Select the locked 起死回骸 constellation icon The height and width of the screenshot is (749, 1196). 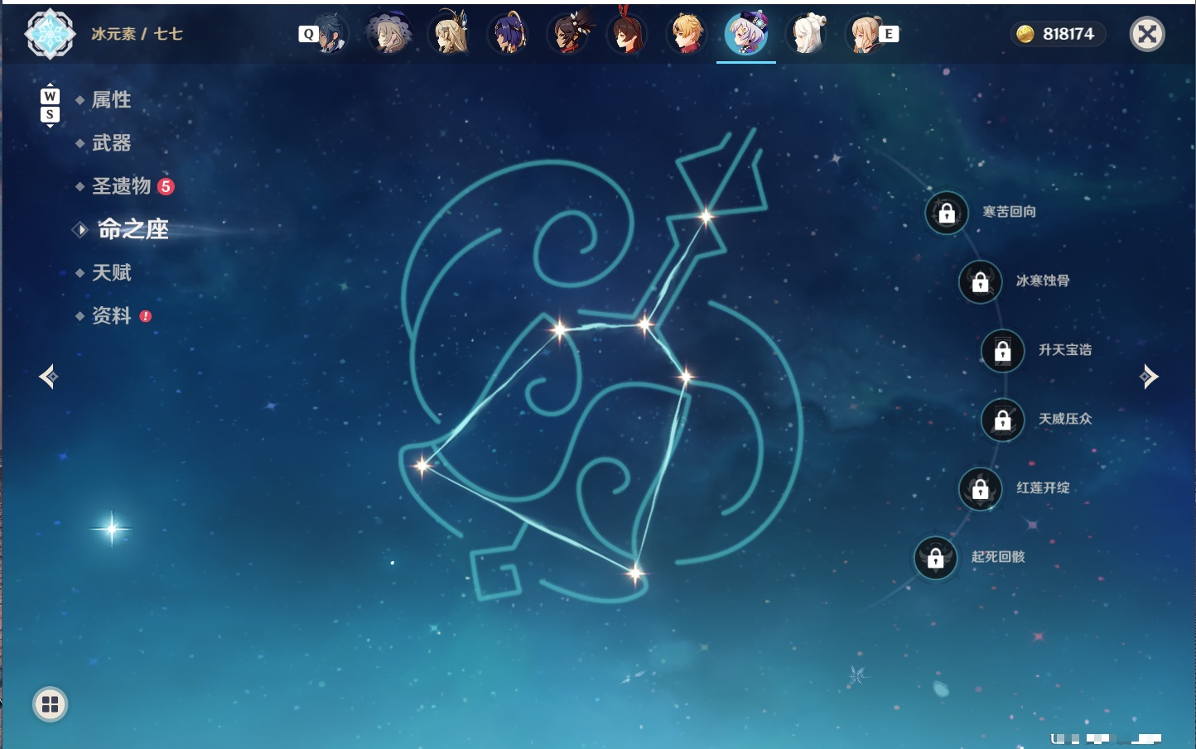935,558
